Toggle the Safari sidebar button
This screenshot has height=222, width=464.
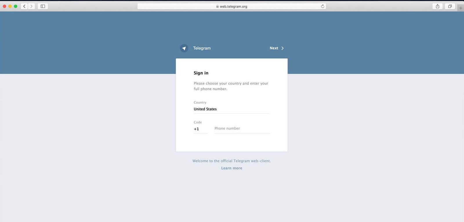click(43, 6)
